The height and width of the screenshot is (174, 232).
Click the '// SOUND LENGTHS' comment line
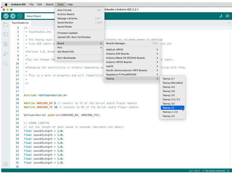(36, 123)
